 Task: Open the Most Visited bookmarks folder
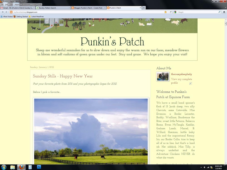point(7,16)
